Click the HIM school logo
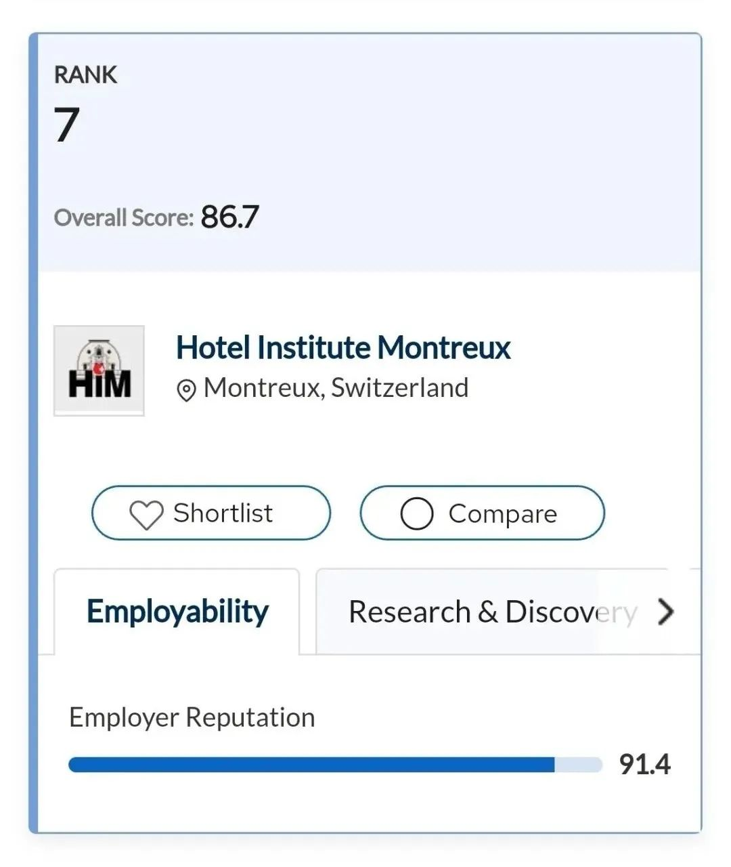 (x=99, y=371)
